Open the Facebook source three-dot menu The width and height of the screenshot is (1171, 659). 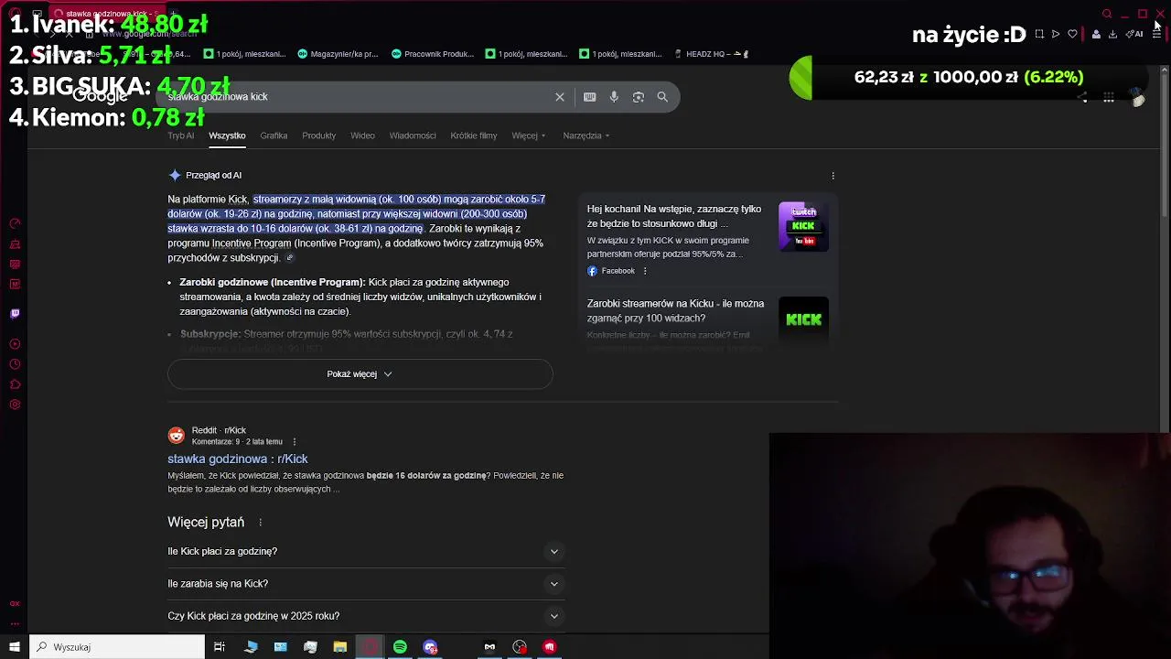coord(645,271)
